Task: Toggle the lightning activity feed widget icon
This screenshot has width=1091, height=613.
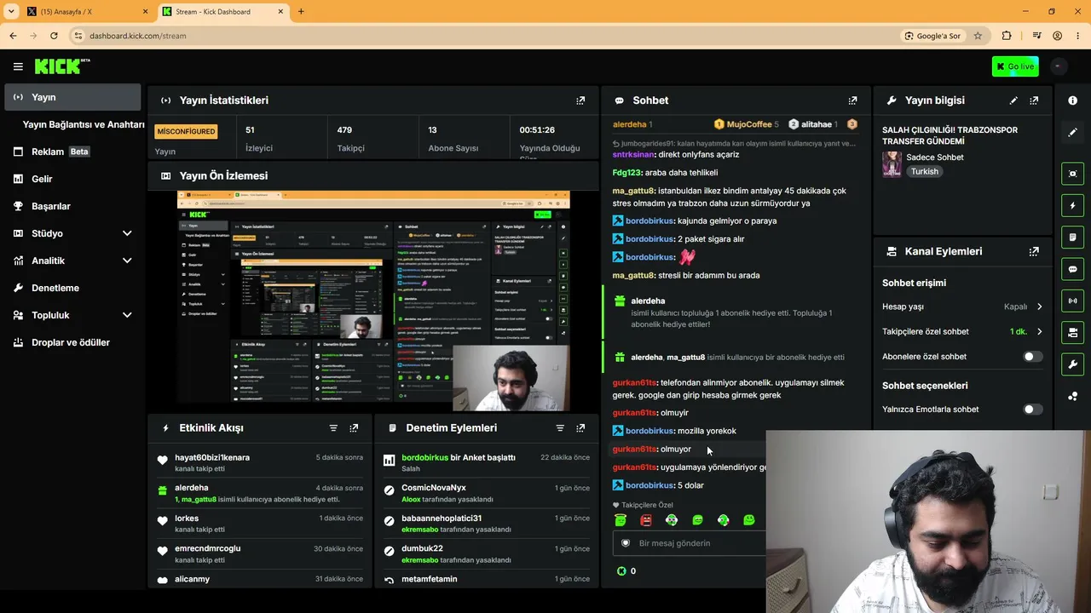Action: [x=1072, y=205]
